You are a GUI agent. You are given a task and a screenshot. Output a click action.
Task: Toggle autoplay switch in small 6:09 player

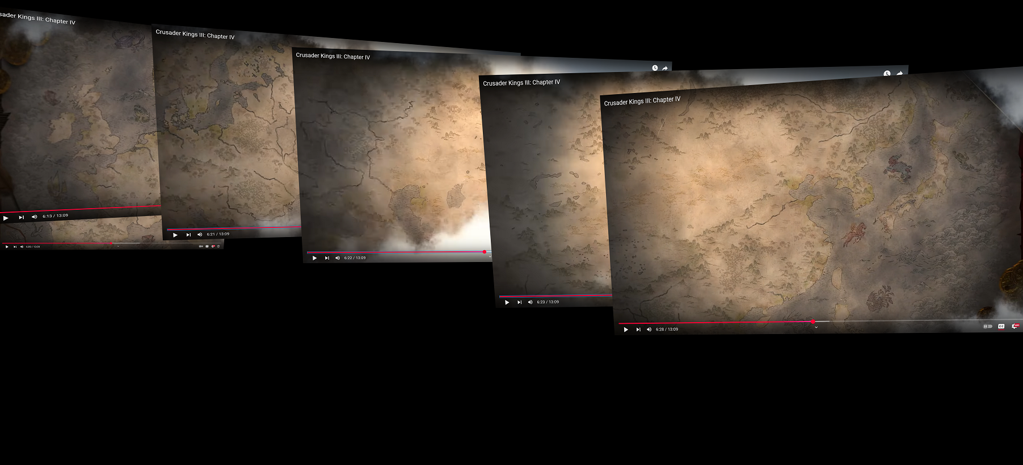click(201, 246)
